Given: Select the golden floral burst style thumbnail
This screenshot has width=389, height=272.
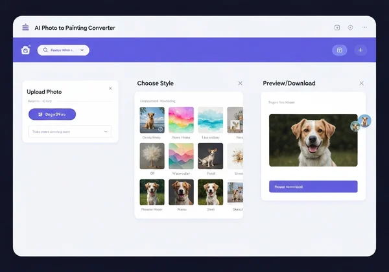Looking at the screenshot, I should click(x=235, y=156).
